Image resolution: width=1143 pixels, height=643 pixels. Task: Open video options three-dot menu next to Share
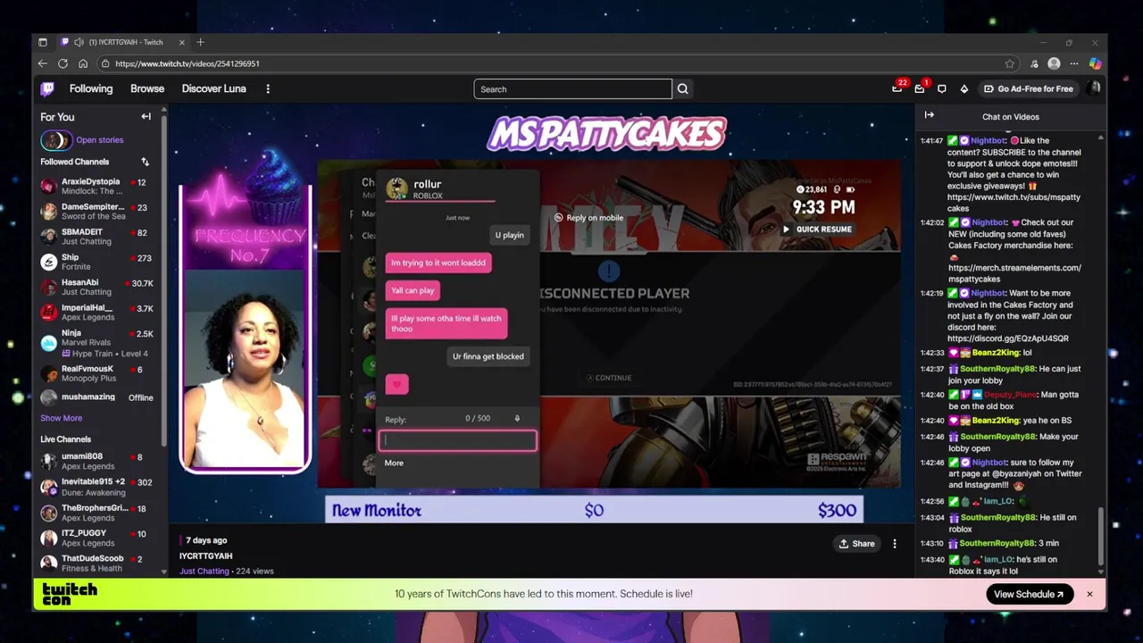895,543
